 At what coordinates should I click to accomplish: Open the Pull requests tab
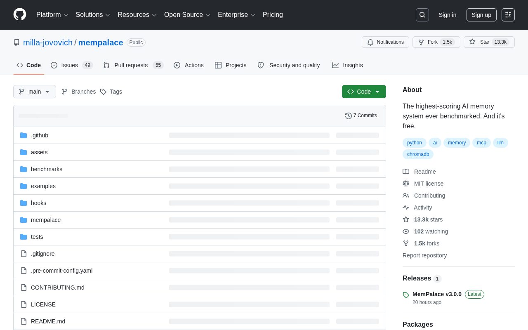pyautogui.click(x=133, y=65)
